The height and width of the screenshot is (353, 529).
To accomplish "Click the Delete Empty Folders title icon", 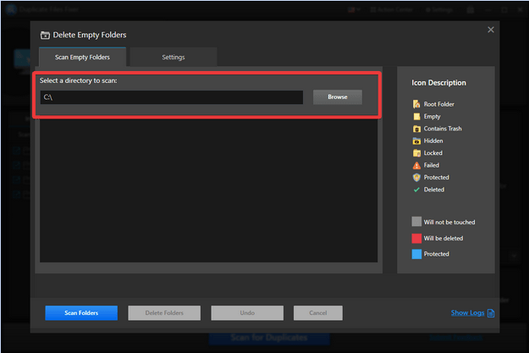I will 45,35.
